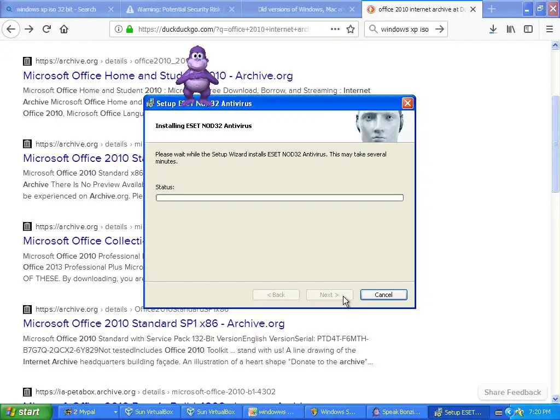
Task: Click the page scrollbar up arrow
Action: point(555,45)
